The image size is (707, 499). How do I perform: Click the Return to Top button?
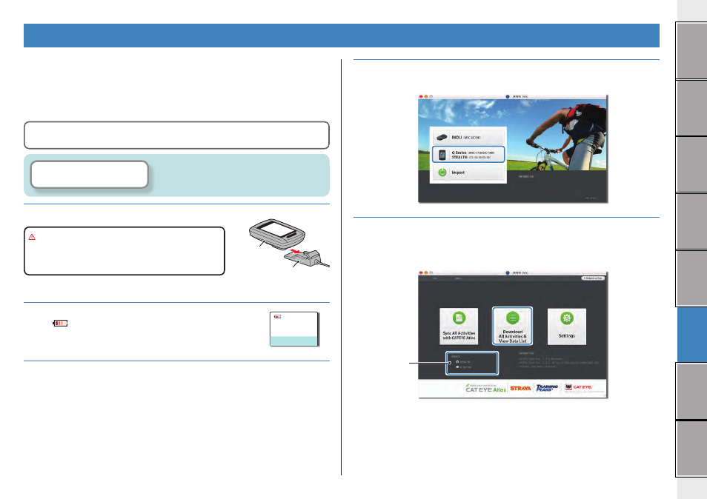592,278
